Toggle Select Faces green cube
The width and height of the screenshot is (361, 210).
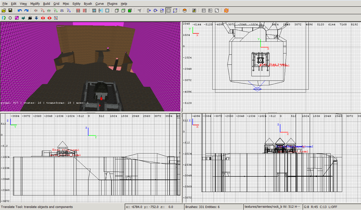coord(130,11)
